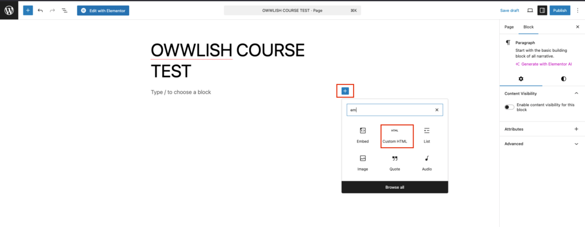Image resolution: width=585 pixels, height=227 pixels.
Task: Enable content visibility toggle for this block
Action: pyautogui.click(x=509, y=107)
